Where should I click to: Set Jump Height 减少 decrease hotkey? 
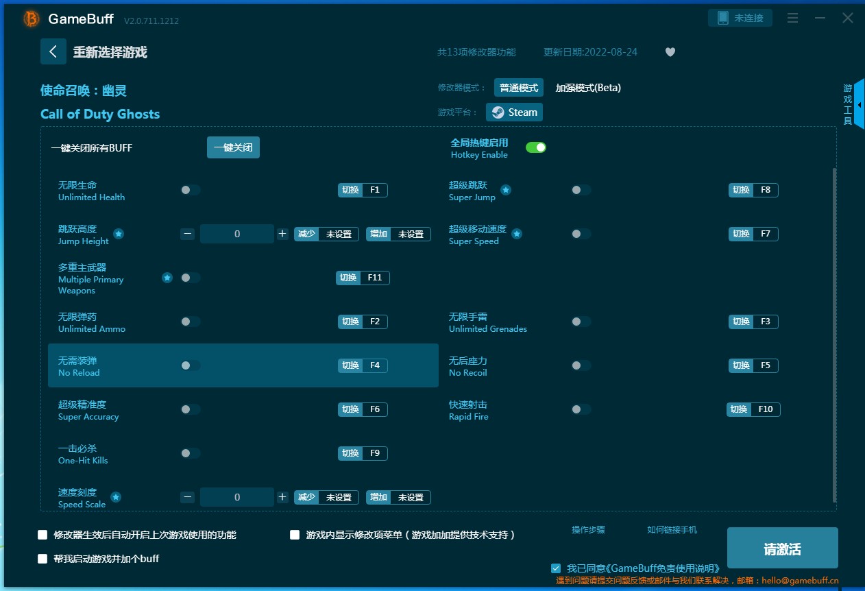coord(326,234)
